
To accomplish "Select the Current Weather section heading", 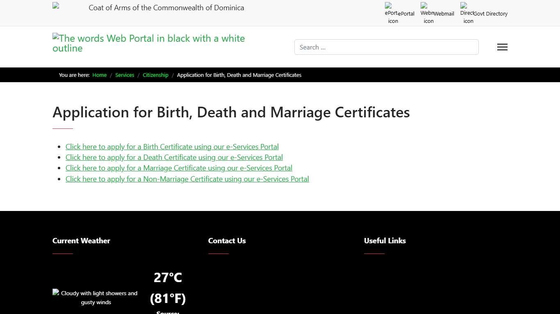I will click(81, 241).
